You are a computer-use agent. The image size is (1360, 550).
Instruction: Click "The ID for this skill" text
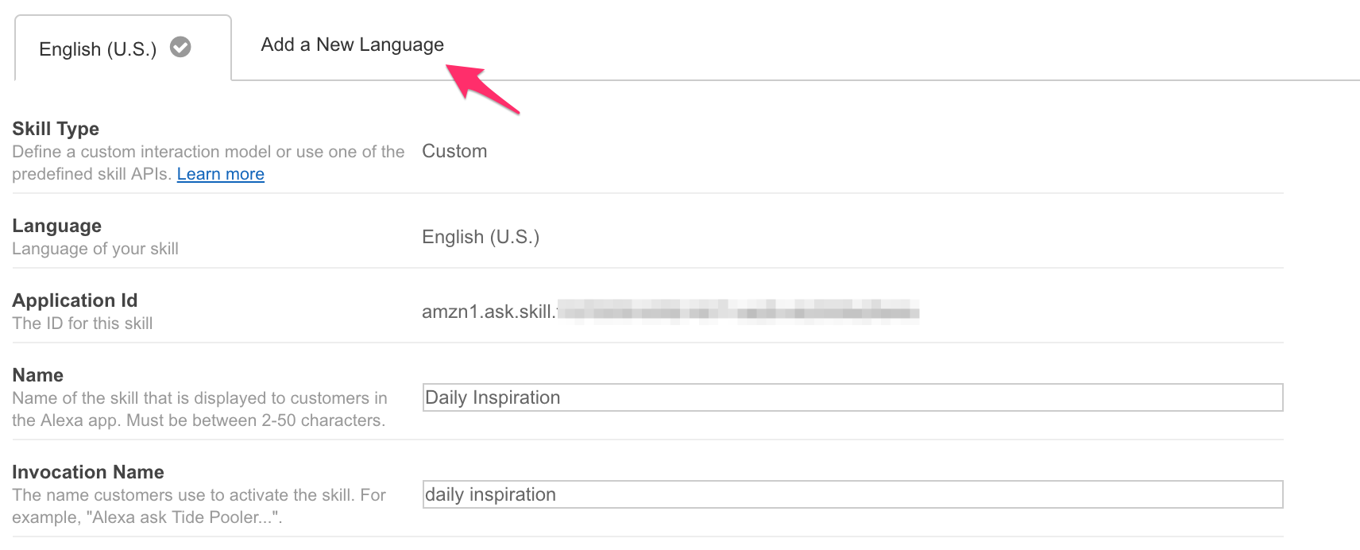(83, 323)
